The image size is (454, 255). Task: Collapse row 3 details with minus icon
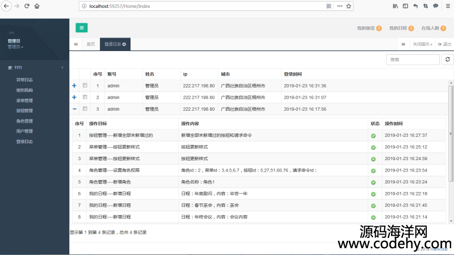[74, 108]
